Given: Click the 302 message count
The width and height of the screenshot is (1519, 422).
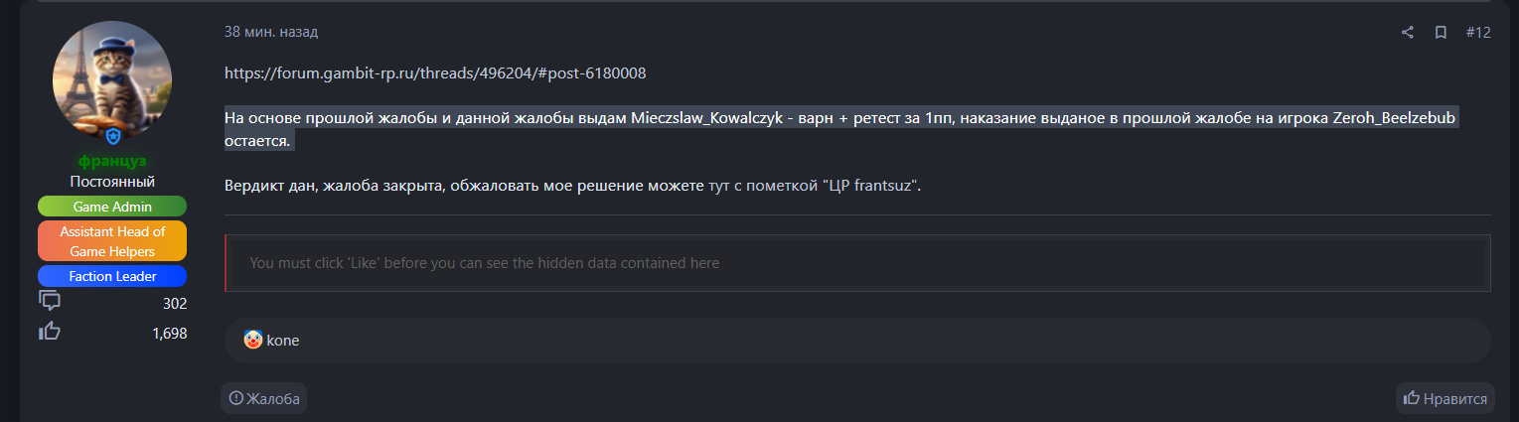Looking at the screenshot, I should pos(175,304).
